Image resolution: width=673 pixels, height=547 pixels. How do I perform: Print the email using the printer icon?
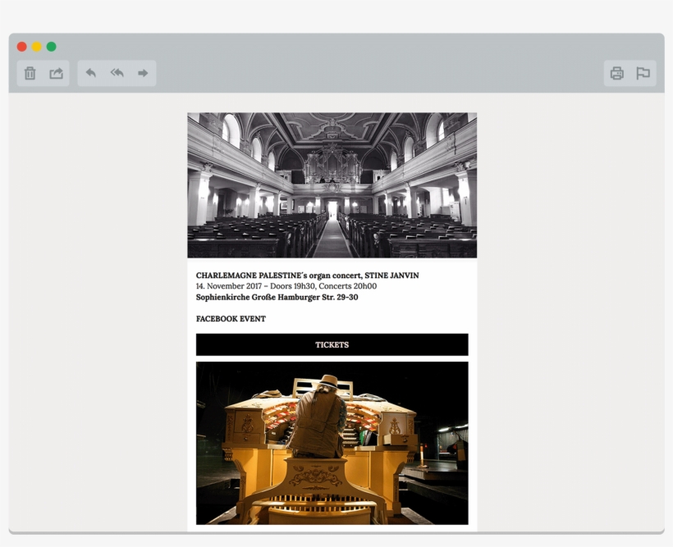tap(616, 74)
